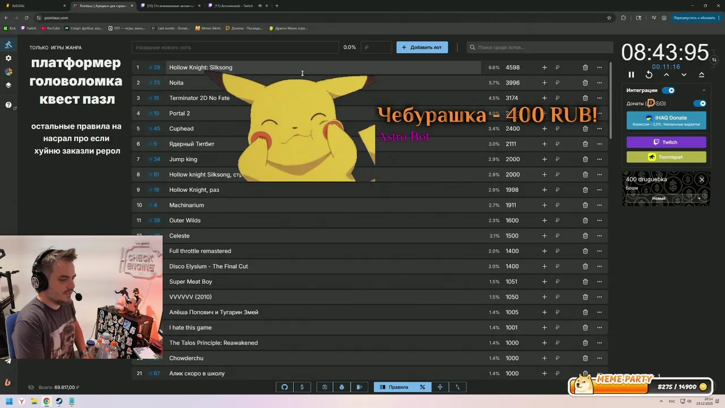Viewport: 725px width, 408px height.
Task: Click the Новый button on donation card
Action: [x=659, y=198]
